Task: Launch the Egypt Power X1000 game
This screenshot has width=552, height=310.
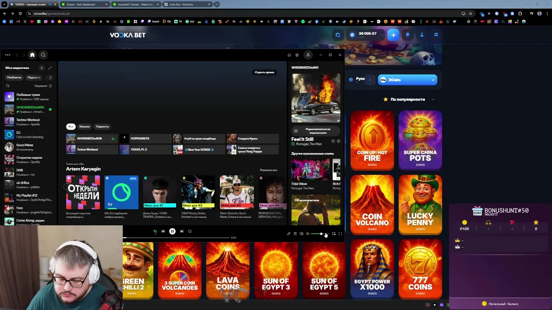Action: tap(372, 269)
